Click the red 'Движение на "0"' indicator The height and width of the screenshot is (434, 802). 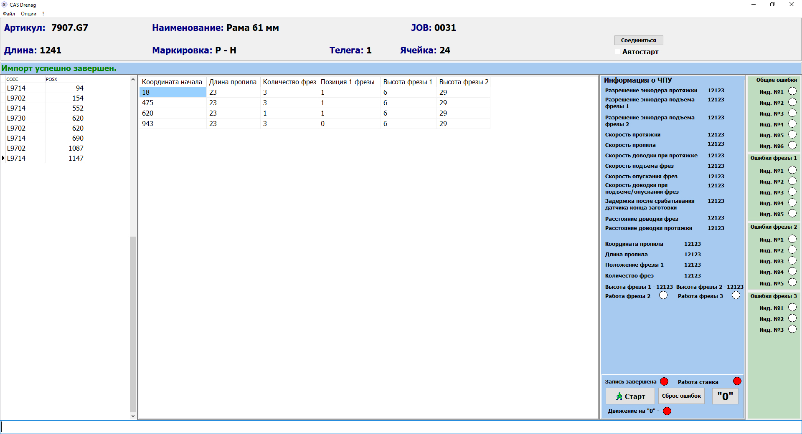click(667, 411)
